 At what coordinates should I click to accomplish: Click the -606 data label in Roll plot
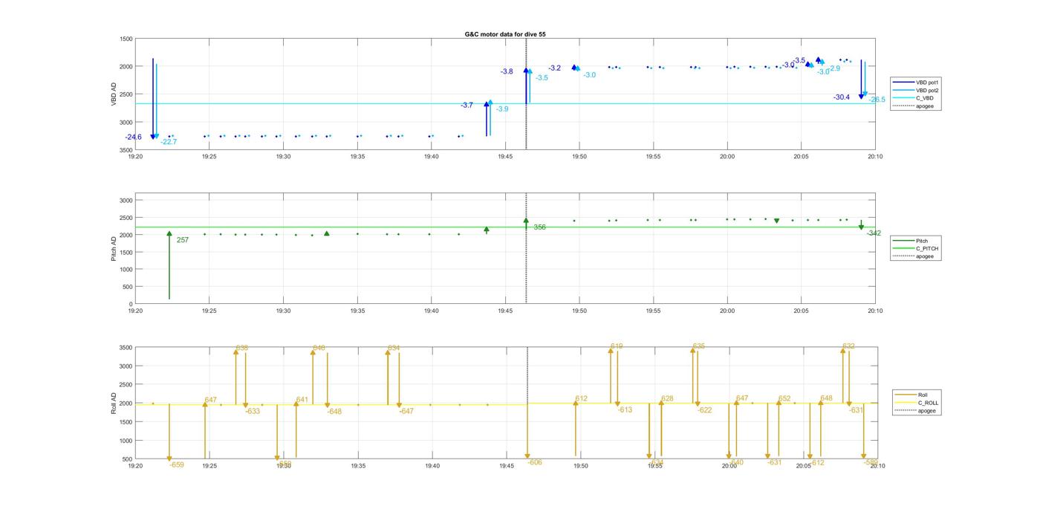coord(535,462)
